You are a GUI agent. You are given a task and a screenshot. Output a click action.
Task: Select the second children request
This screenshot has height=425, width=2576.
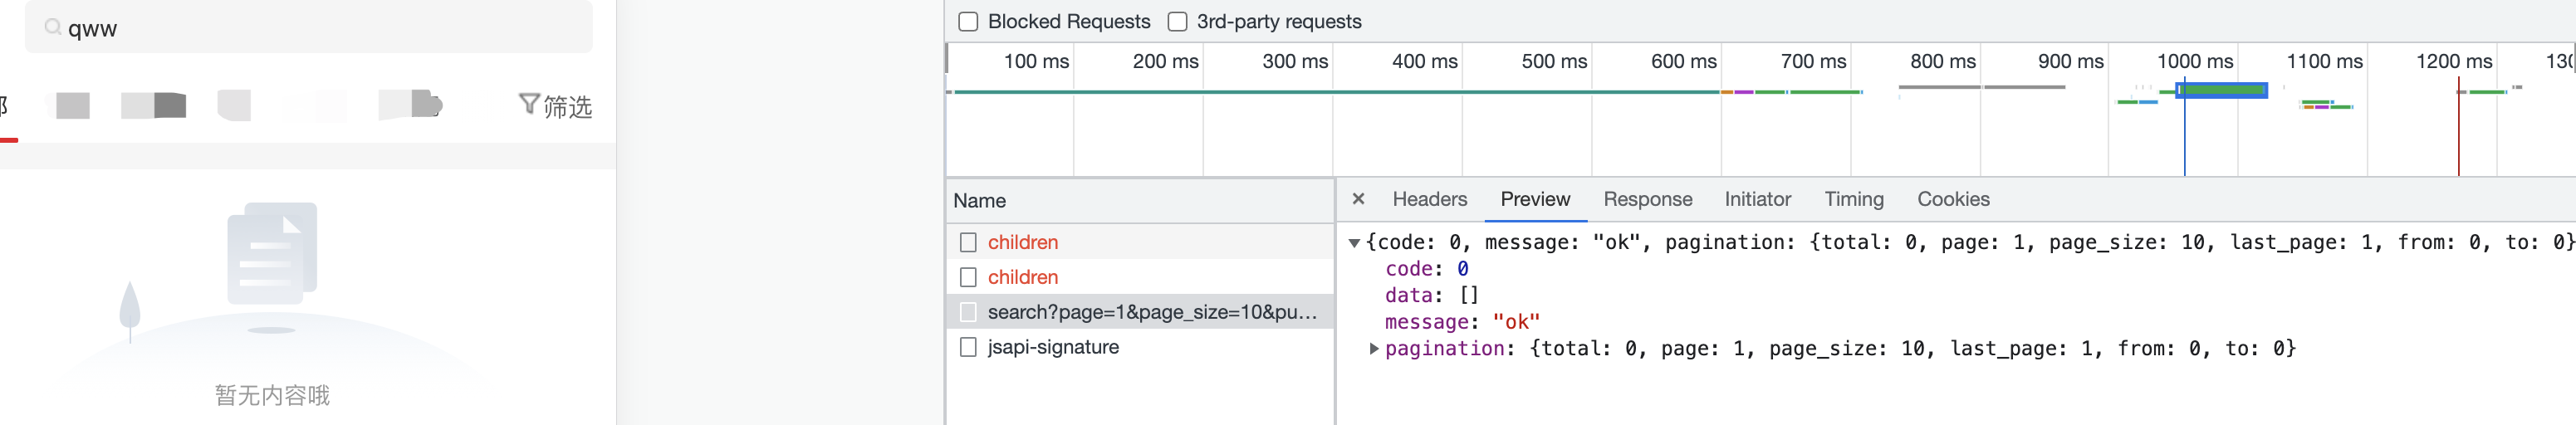click(1022, 277)
